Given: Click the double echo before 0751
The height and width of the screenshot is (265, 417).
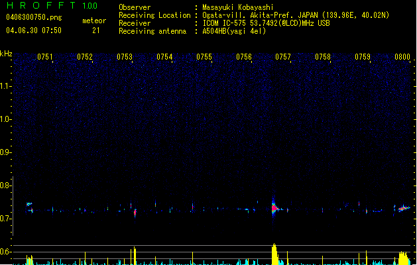Looking at the screenshot, I should click(x=30, y=207).
